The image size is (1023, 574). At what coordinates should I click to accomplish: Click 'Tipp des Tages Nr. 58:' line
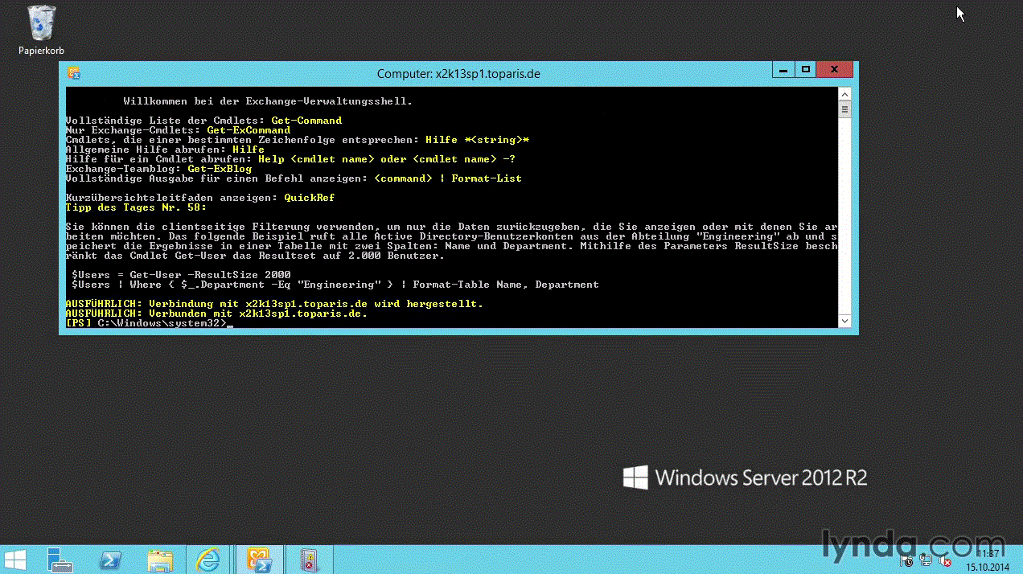pos(136,207)
